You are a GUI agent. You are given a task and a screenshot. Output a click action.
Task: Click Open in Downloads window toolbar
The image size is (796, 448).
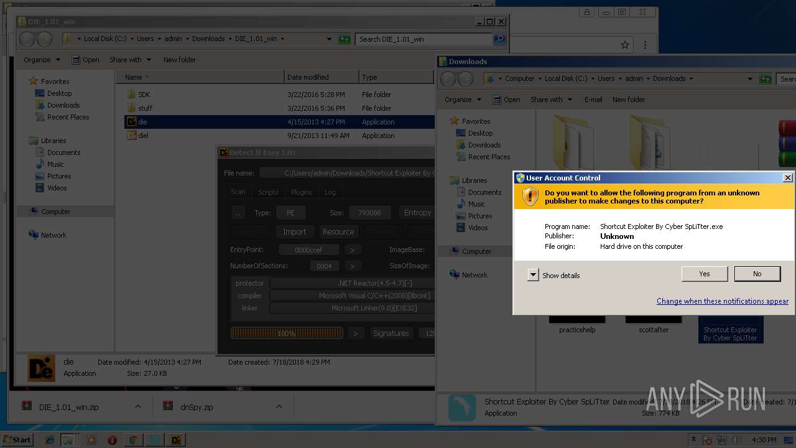pyautogui.click(x=507, y=100)
